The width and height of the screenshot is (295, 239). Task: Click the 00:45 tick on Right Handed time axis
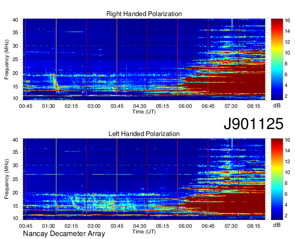(x=26, y=106)
